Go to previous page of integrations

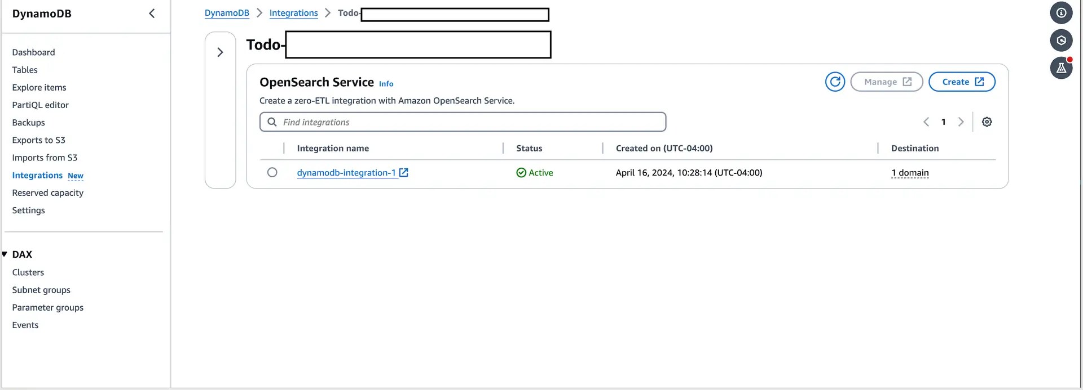(x=926, y=122)
